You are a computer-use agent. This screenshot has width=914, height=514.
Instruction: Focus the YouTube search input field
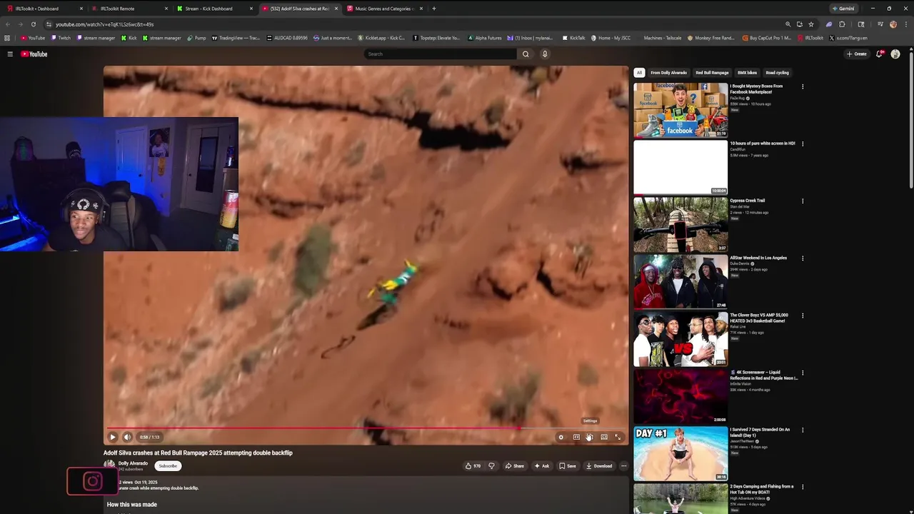point(439,54)
